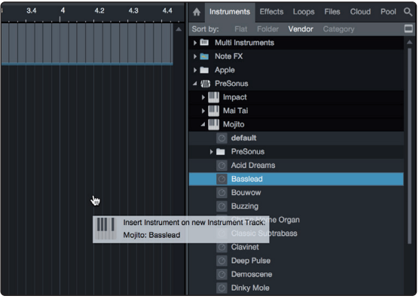Screen dimensions: 419x299
Task: Sort the browser by Flat
Action: (x=240, y=29)
